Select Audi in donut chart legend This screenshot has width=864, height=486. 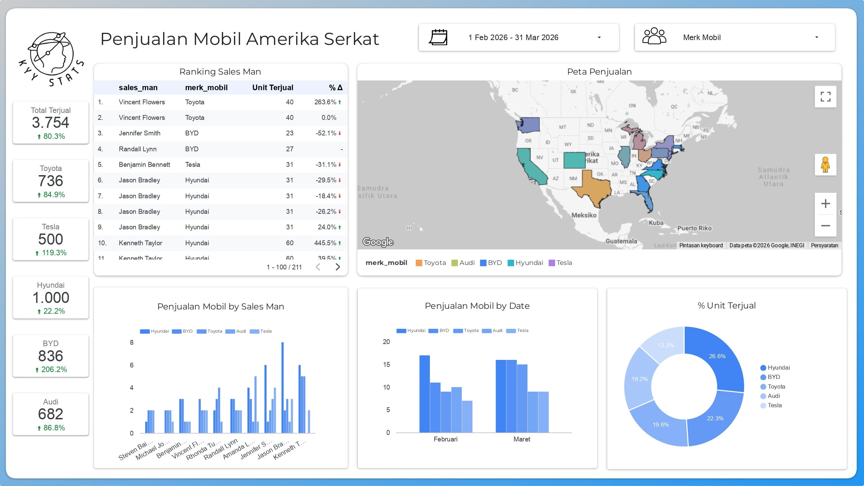770,396
